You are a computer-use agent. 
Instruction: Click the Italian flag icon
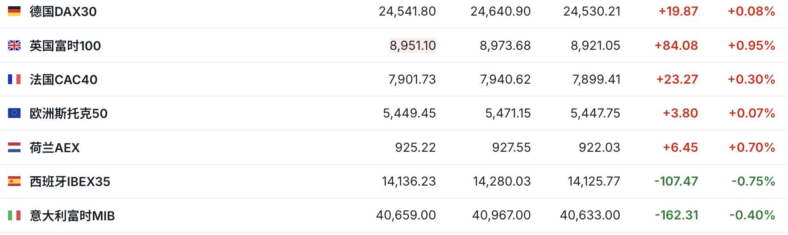pyautogui.click(x=14, y=215)
